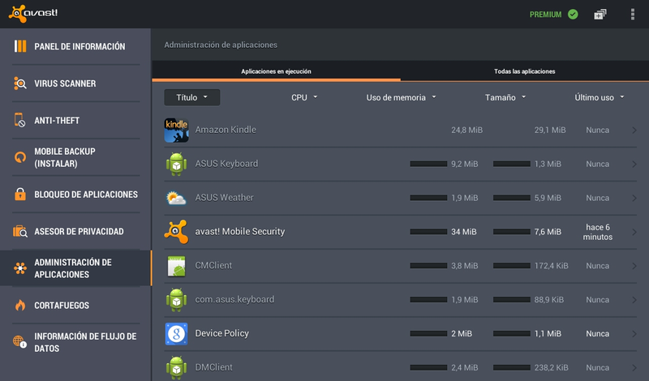Open Panel de Información menu item
Image resolution: width=649 pixels, height=381 pixels.
point(75,46)
